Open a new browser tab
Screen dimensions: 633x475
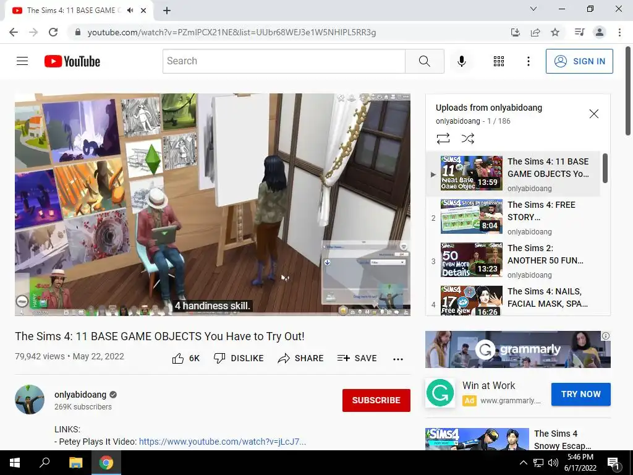[x=167, y=11]
